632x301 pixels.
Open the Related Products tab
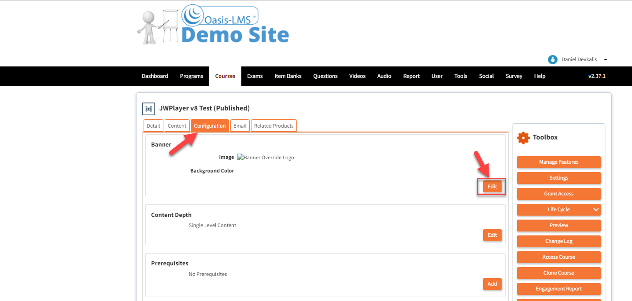[273, 125]
